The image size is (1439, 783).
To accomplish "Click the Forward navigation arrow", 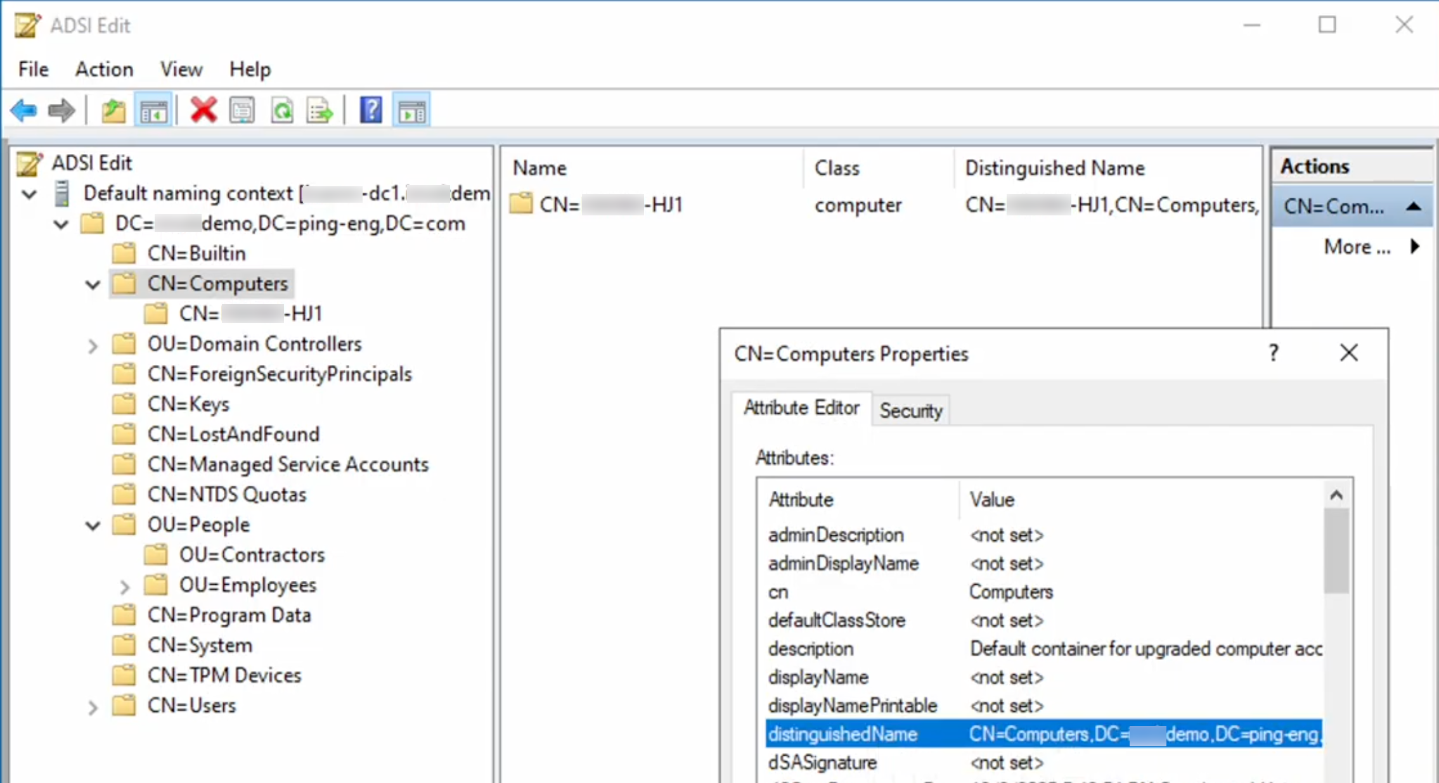I will (61, 110).
